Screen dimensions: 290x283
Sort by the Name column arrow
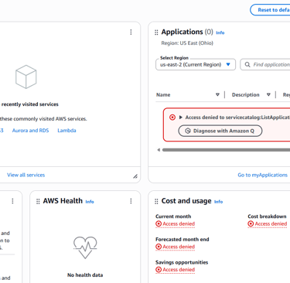click(x=217, y=95)
